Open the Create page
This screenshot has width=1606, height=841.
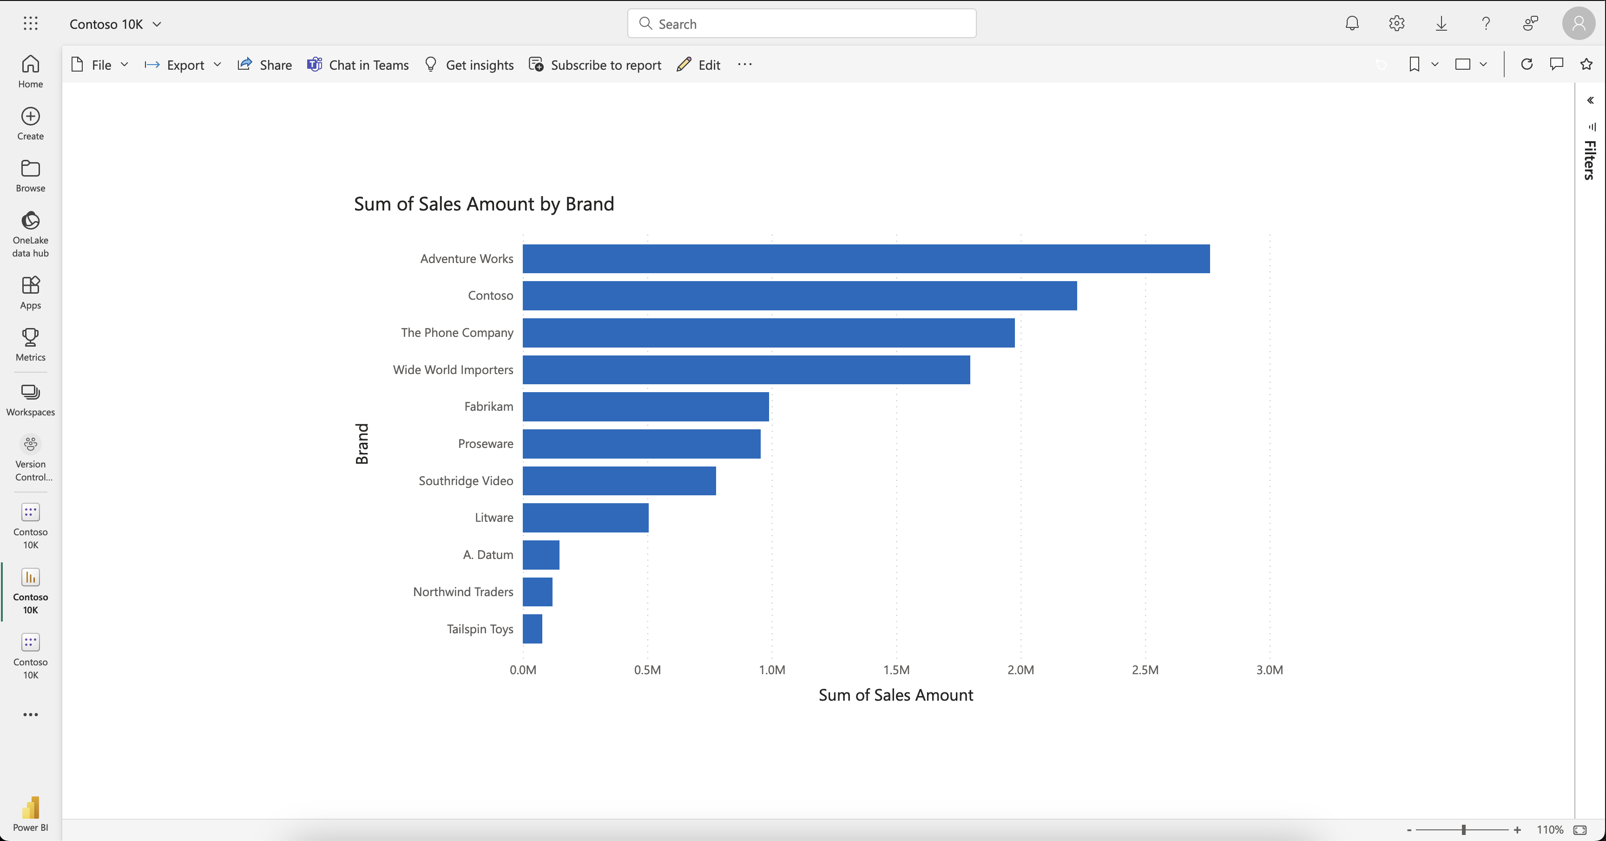pos(31,124)
